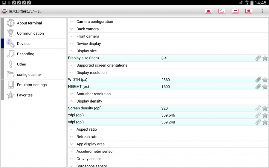Expand the Camera configuration section
Viewport: 269px width, 168px height.
coord(94,22)
